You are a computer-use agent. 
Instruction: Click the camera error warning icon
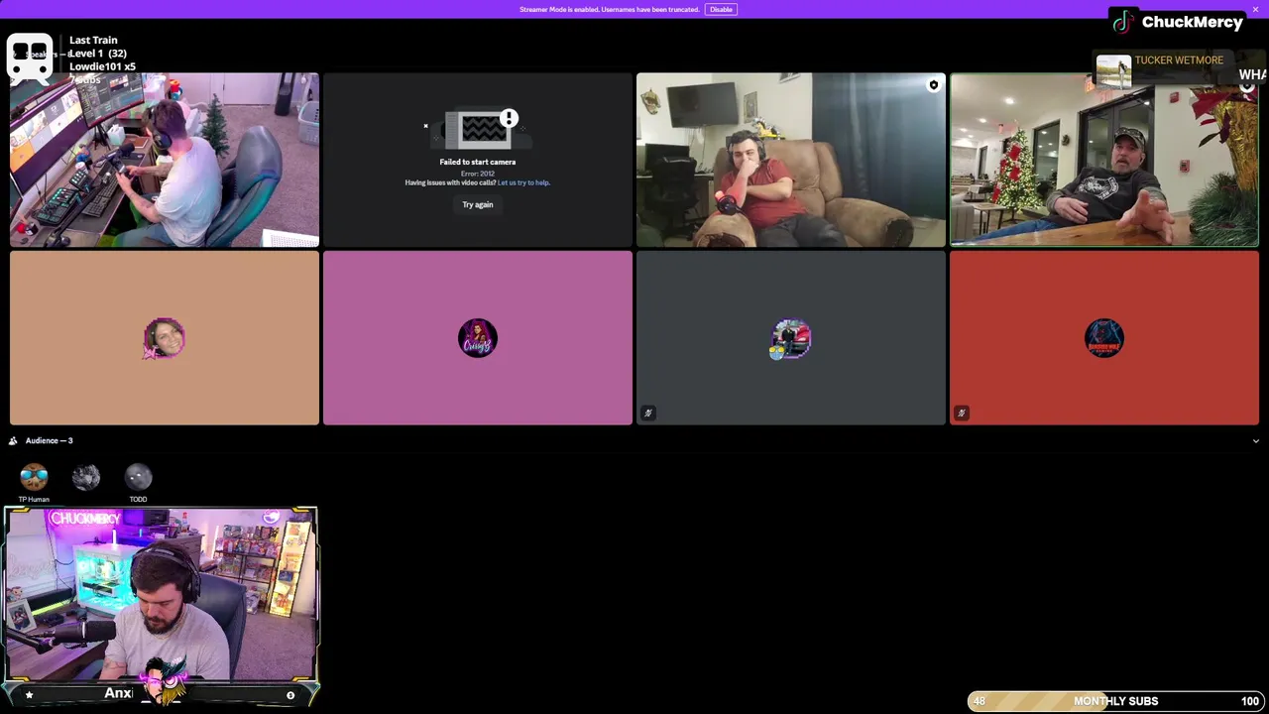tap(509, 119)
